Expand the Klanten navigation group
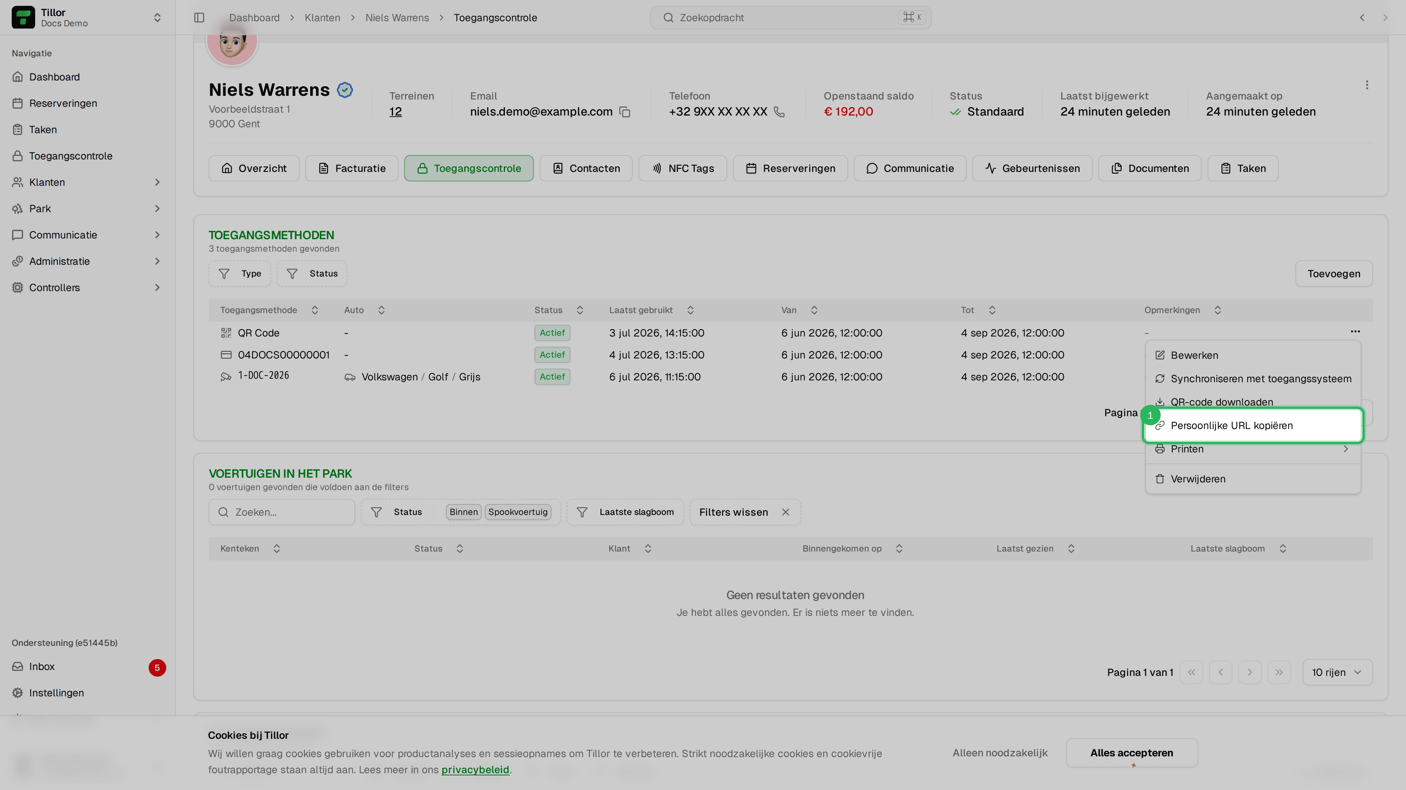Viewport: 1406px width, 790px height. coord(88,182)
